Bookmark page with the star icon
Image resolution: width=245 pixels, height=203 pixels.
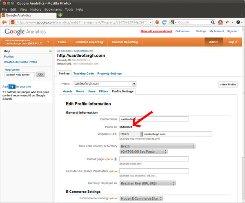(147, 22)
